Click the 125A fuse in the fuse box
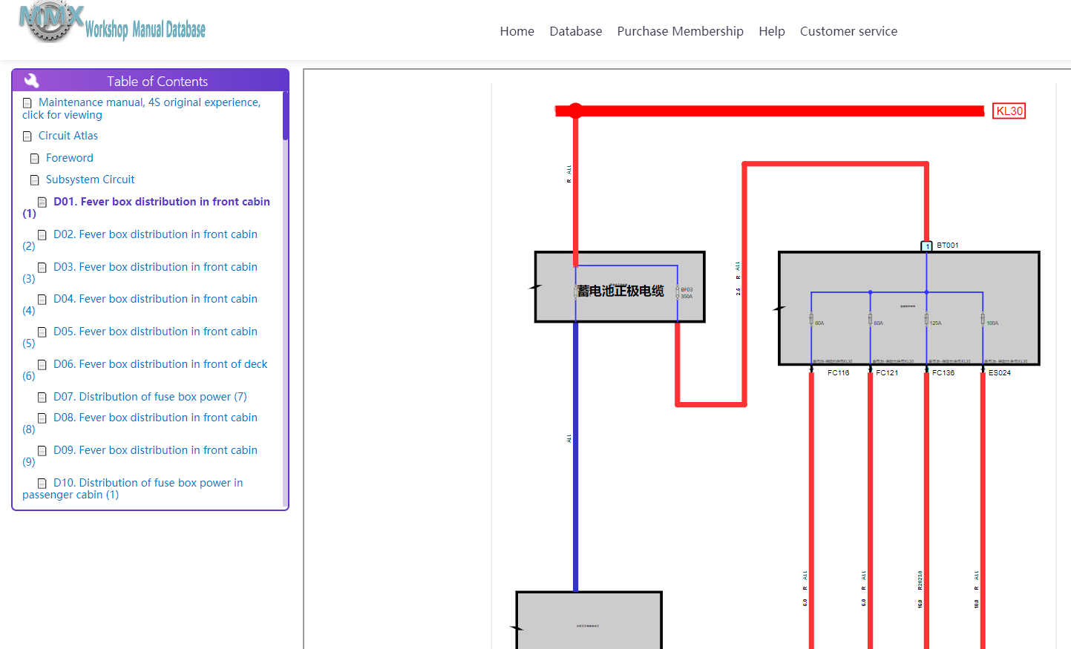1071x649 pixels. [926, 320]
